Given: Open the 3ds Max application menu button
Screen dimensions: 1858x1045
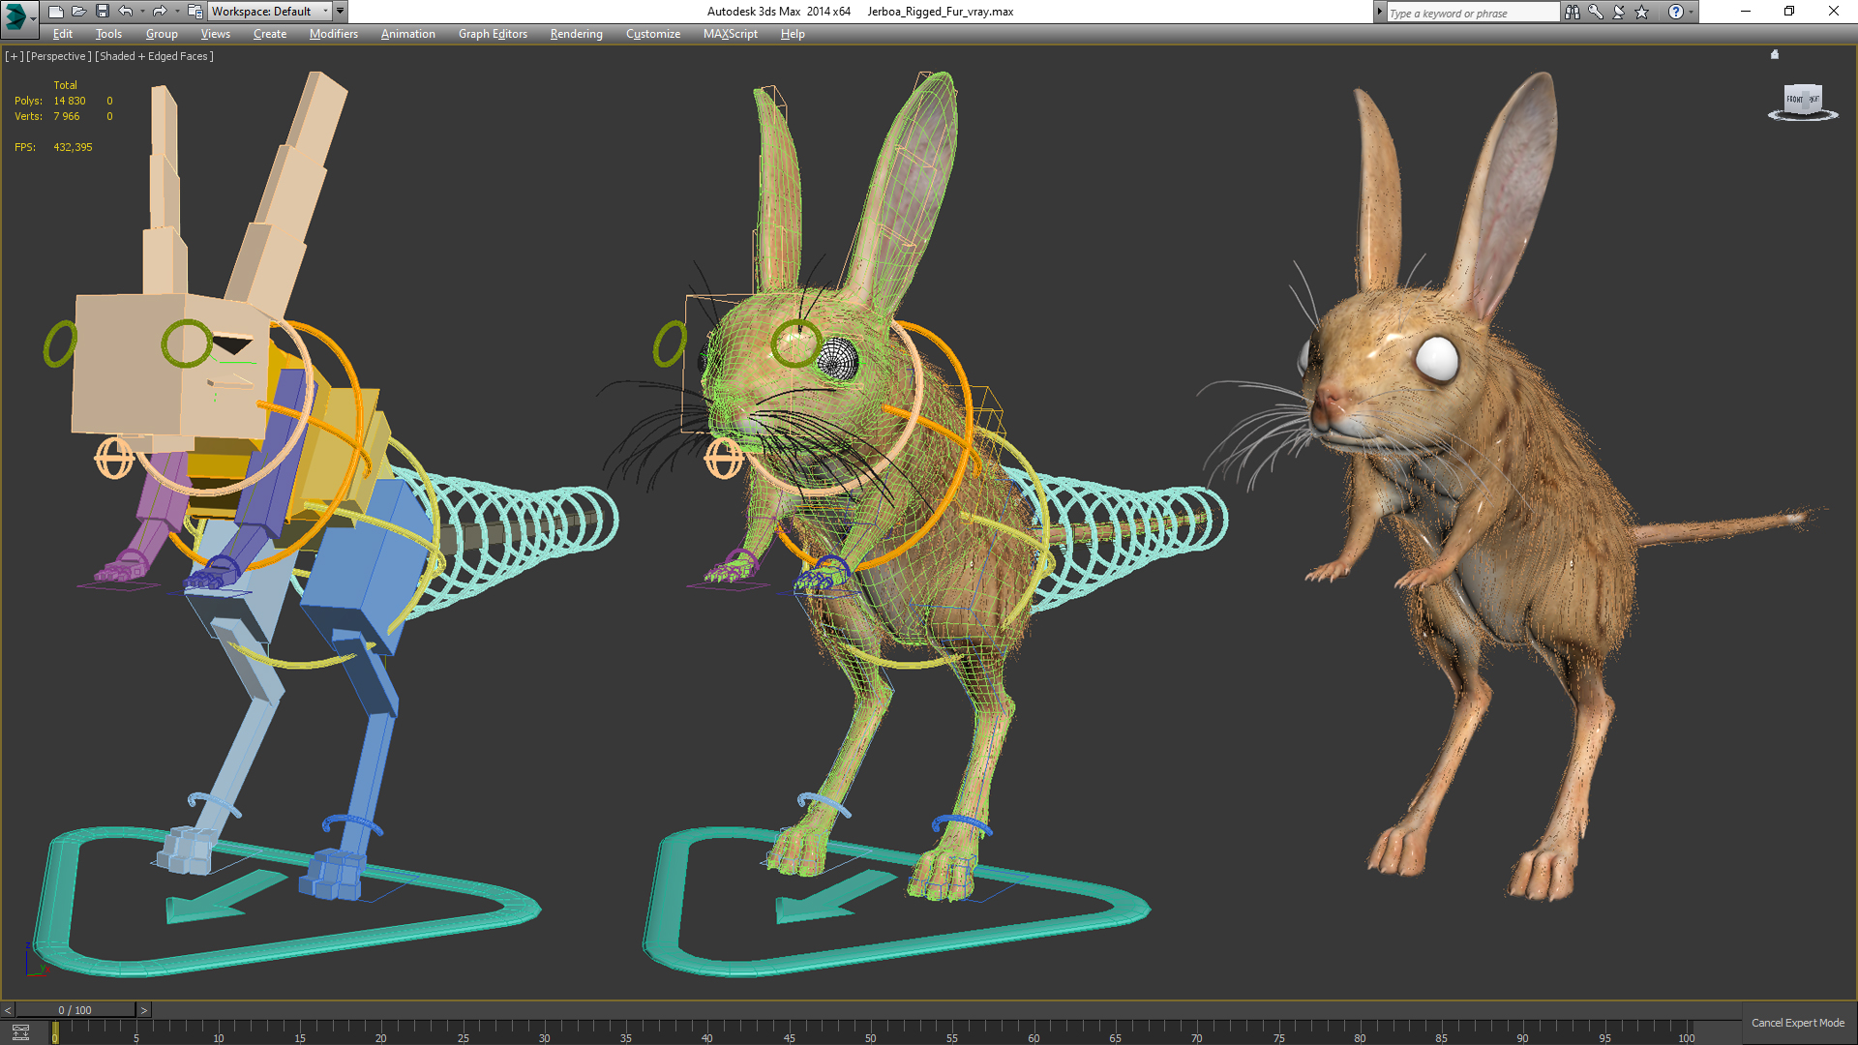Looking at the screenshot, I should pos(17,15).
